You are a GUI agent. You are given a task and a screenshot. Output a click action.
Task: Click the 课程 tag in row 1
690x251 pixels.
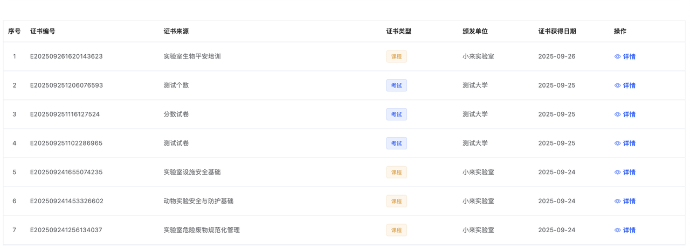click(x=396, y=56)
